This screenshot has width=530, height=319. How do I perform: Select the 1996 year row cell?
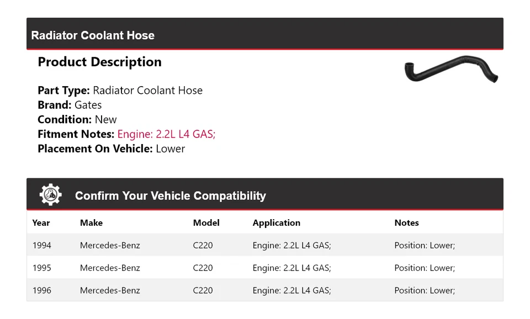click(41, 291)
